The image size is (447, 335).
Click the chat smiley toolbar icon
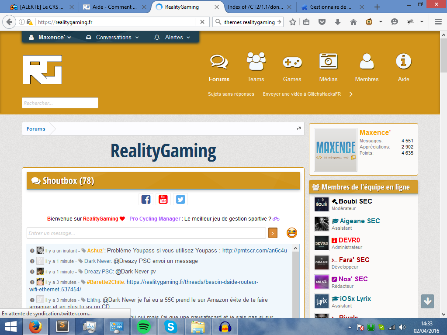[394, 22]
